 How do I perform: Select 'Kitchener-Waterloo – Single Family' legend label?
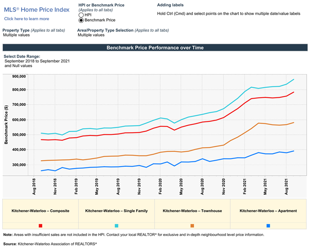(x=116, y=211)
